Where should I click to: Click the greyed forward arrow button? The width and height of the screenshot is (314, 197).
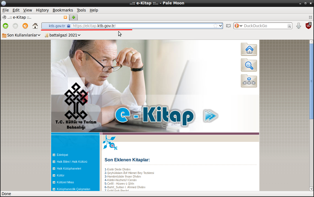tap(15, 26)
